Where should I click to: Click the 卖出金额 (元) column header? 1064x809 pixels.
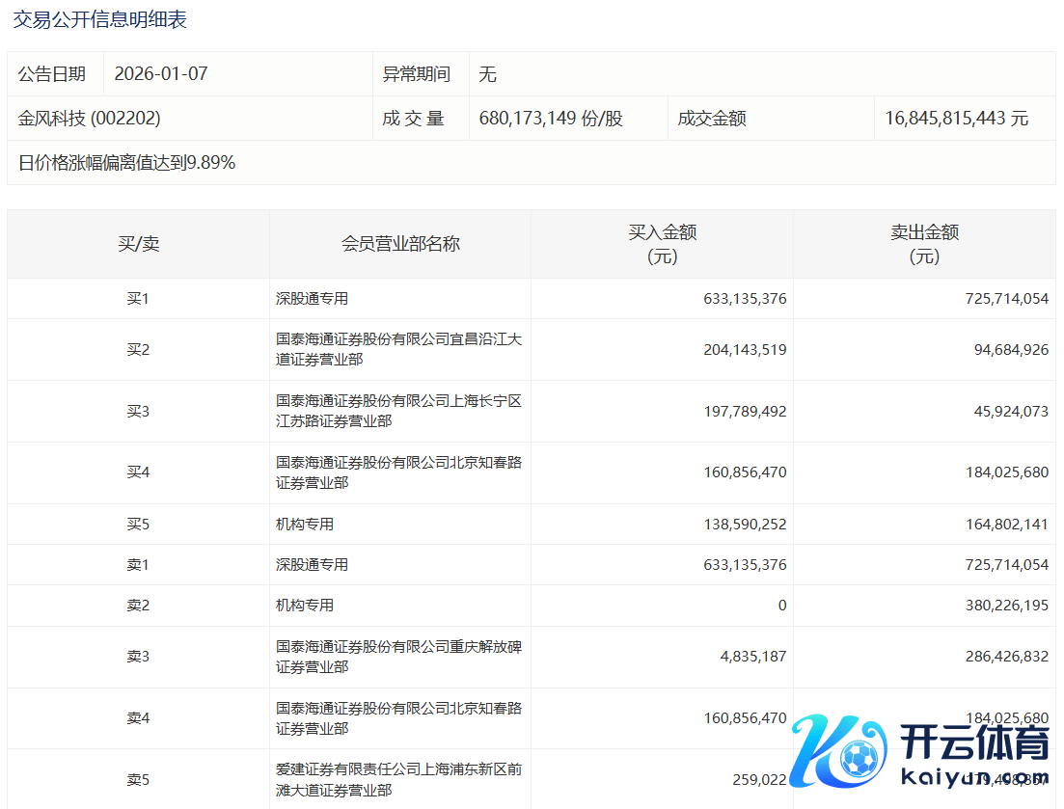(924, 244)
